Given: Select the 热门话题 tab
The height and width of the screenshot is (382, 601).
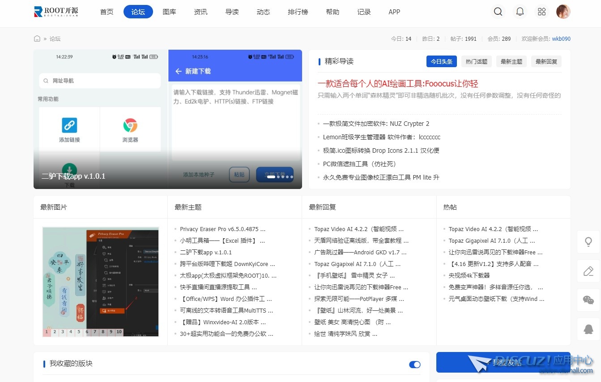Looking at the screenshot, I should [x=476, y=62].
